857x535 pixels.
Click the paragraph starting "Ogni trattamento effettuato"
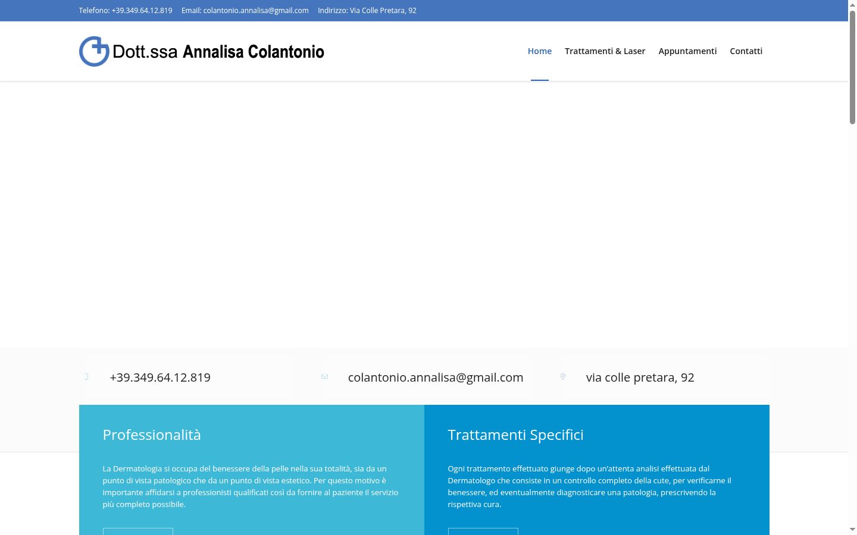[590, 486]
